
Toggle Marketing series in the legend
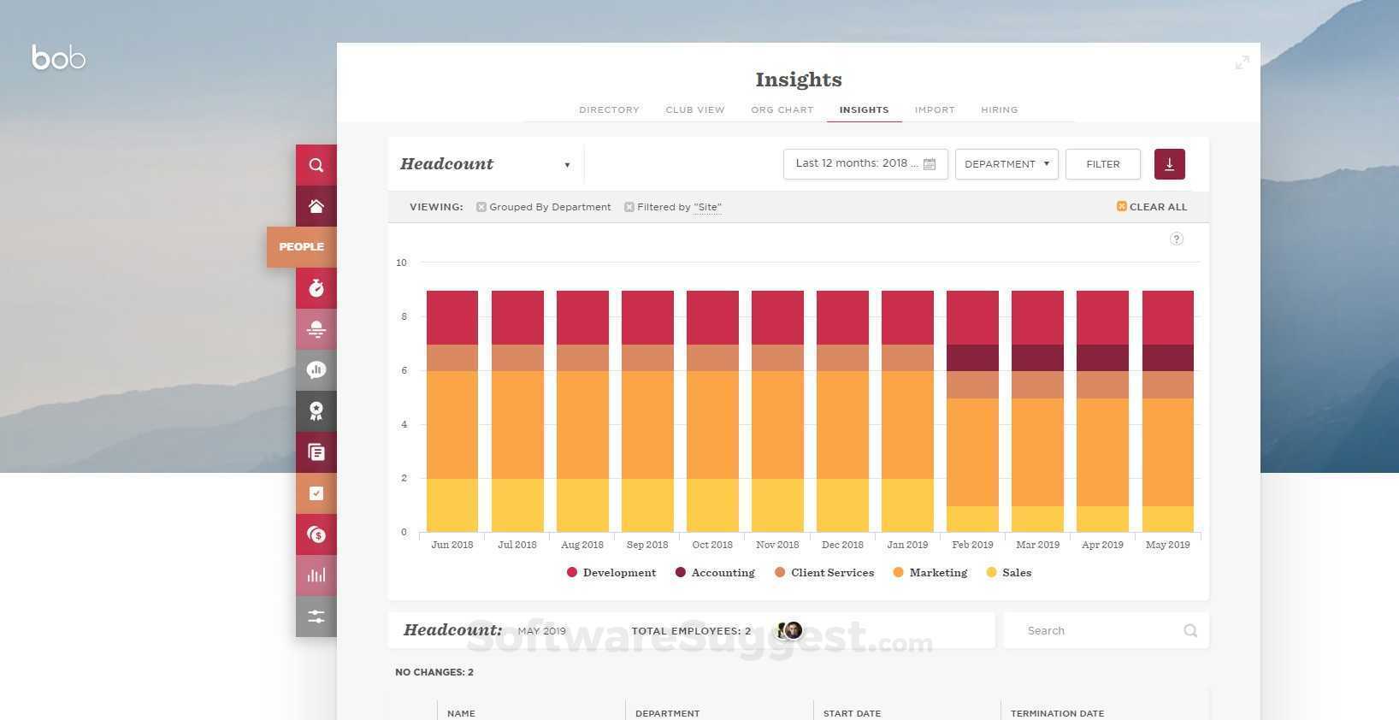pyautogui.click(x=930, y=573)
